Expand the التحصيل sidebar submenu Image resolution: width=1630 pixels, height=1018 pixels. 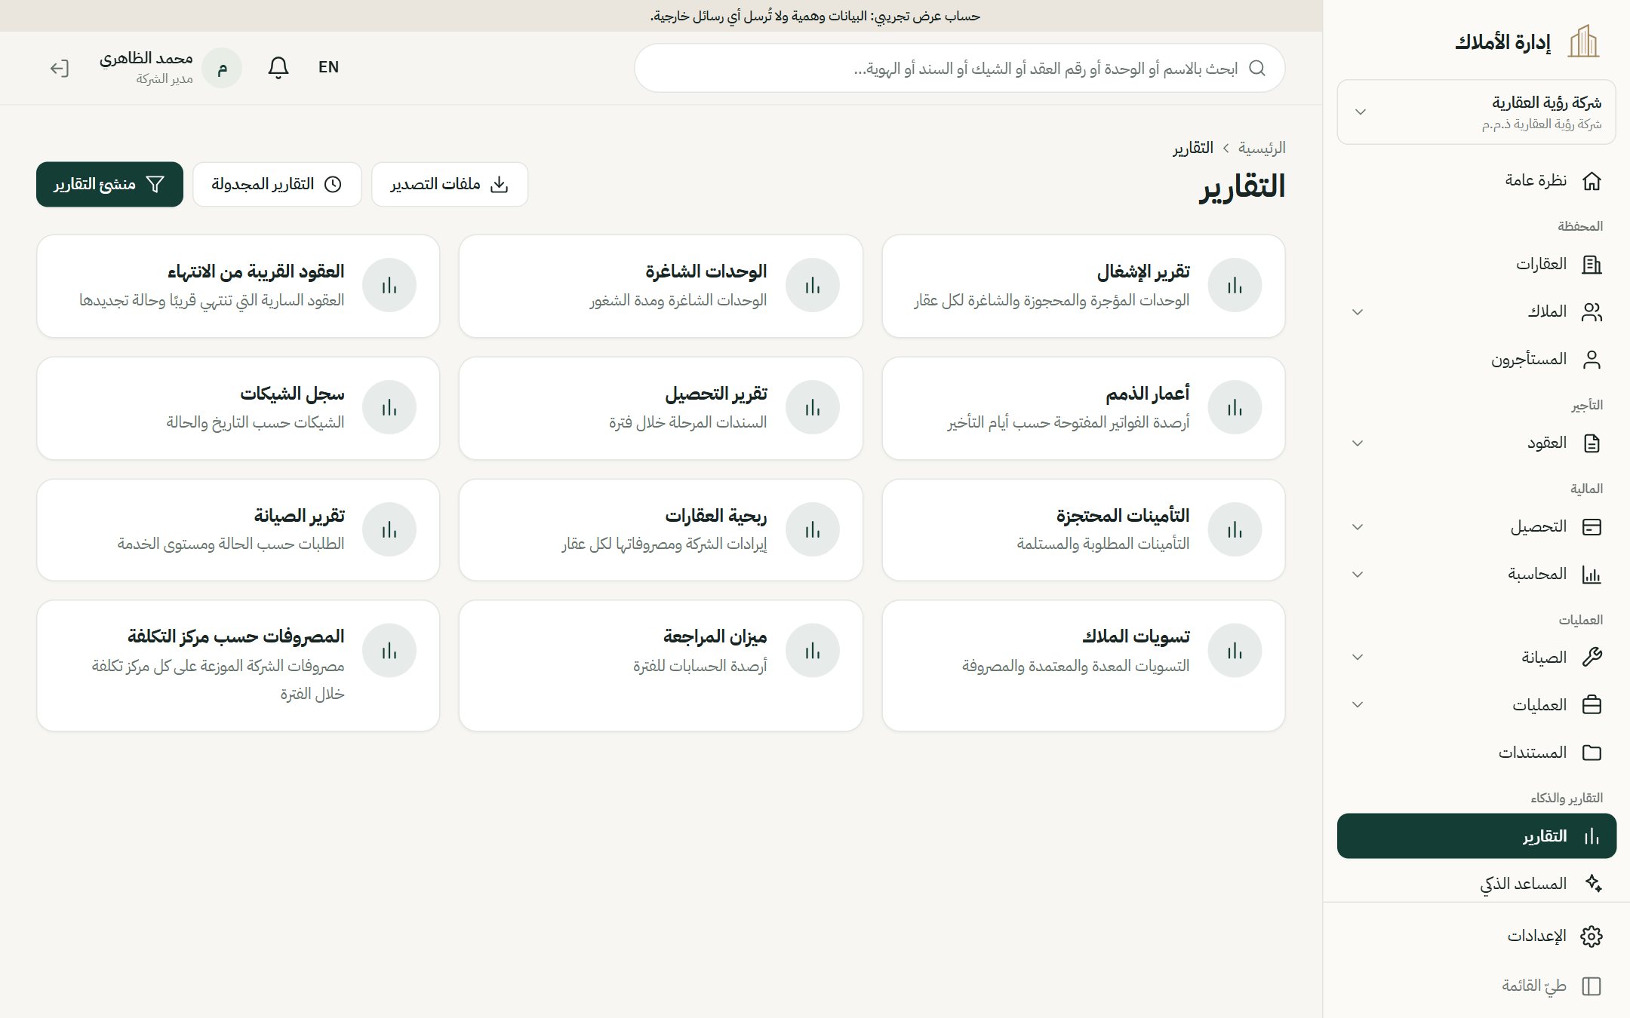[x=1358, y=527]
